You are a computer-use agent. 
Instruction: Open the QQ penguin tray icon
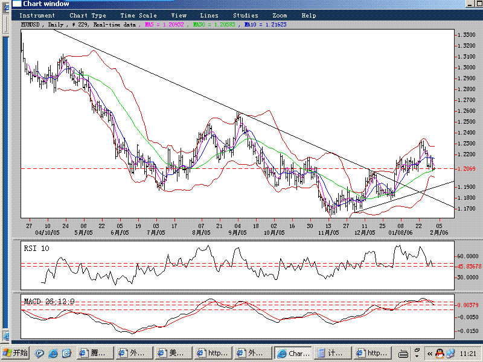pos(440,353)
